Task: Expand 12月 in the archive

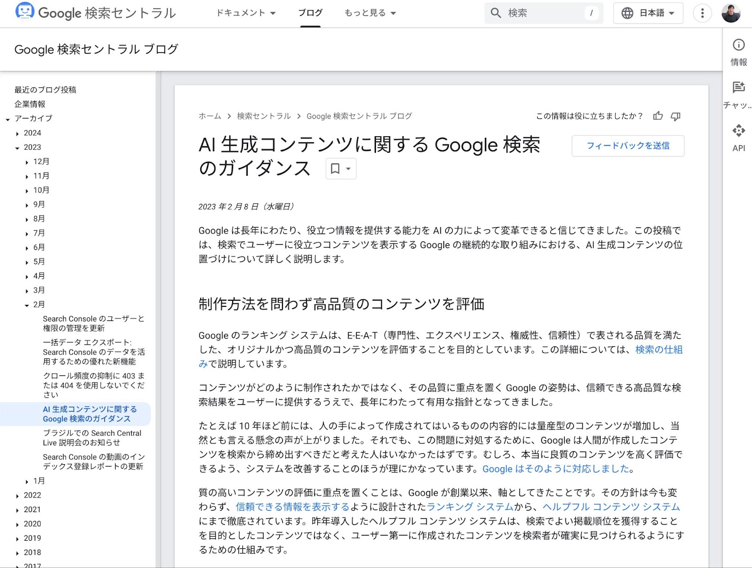Action: pos(27,162)
